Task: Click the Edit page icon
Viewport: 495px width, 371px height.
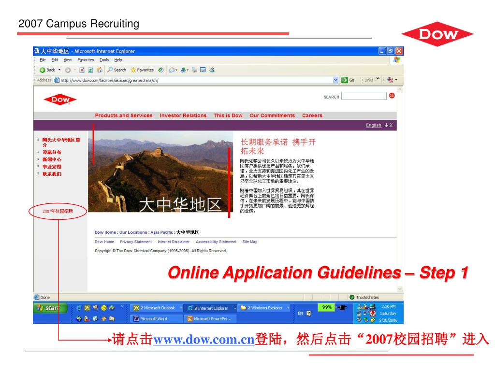Action: [x=203, y=70]
